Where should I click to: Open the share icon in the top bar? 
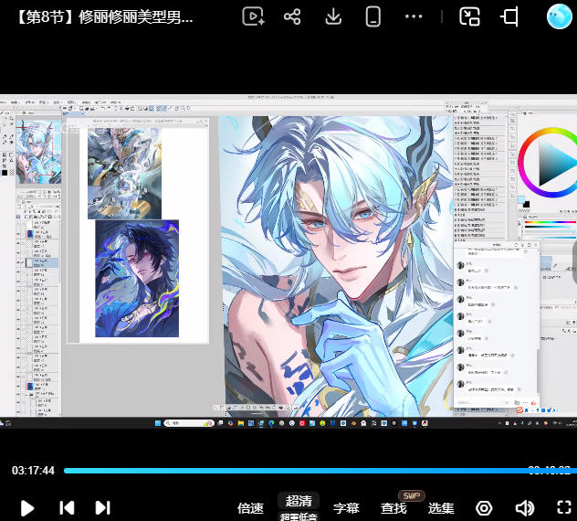(292, 16)
